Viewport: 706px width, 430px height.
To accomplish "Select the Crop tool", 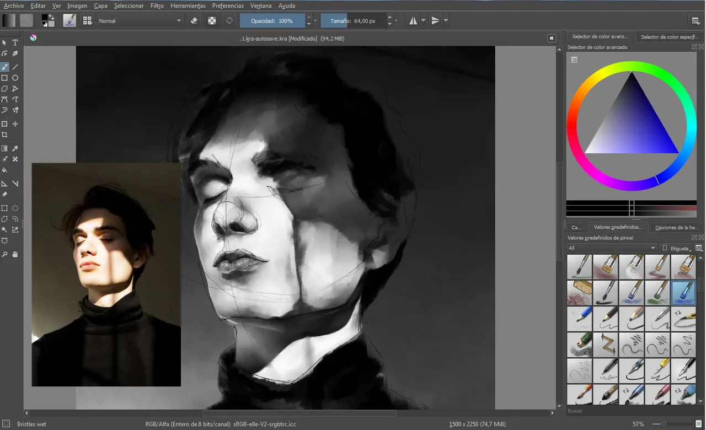I will pos(4,135).
